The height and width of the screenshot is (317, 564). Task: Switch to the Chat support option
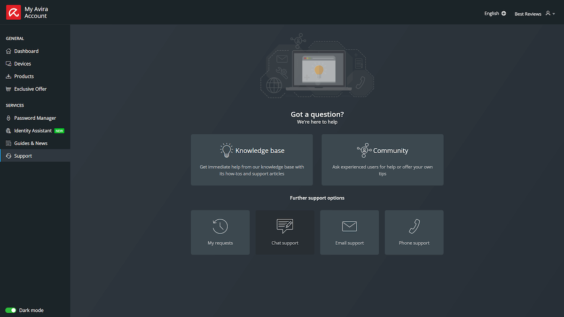285,232
